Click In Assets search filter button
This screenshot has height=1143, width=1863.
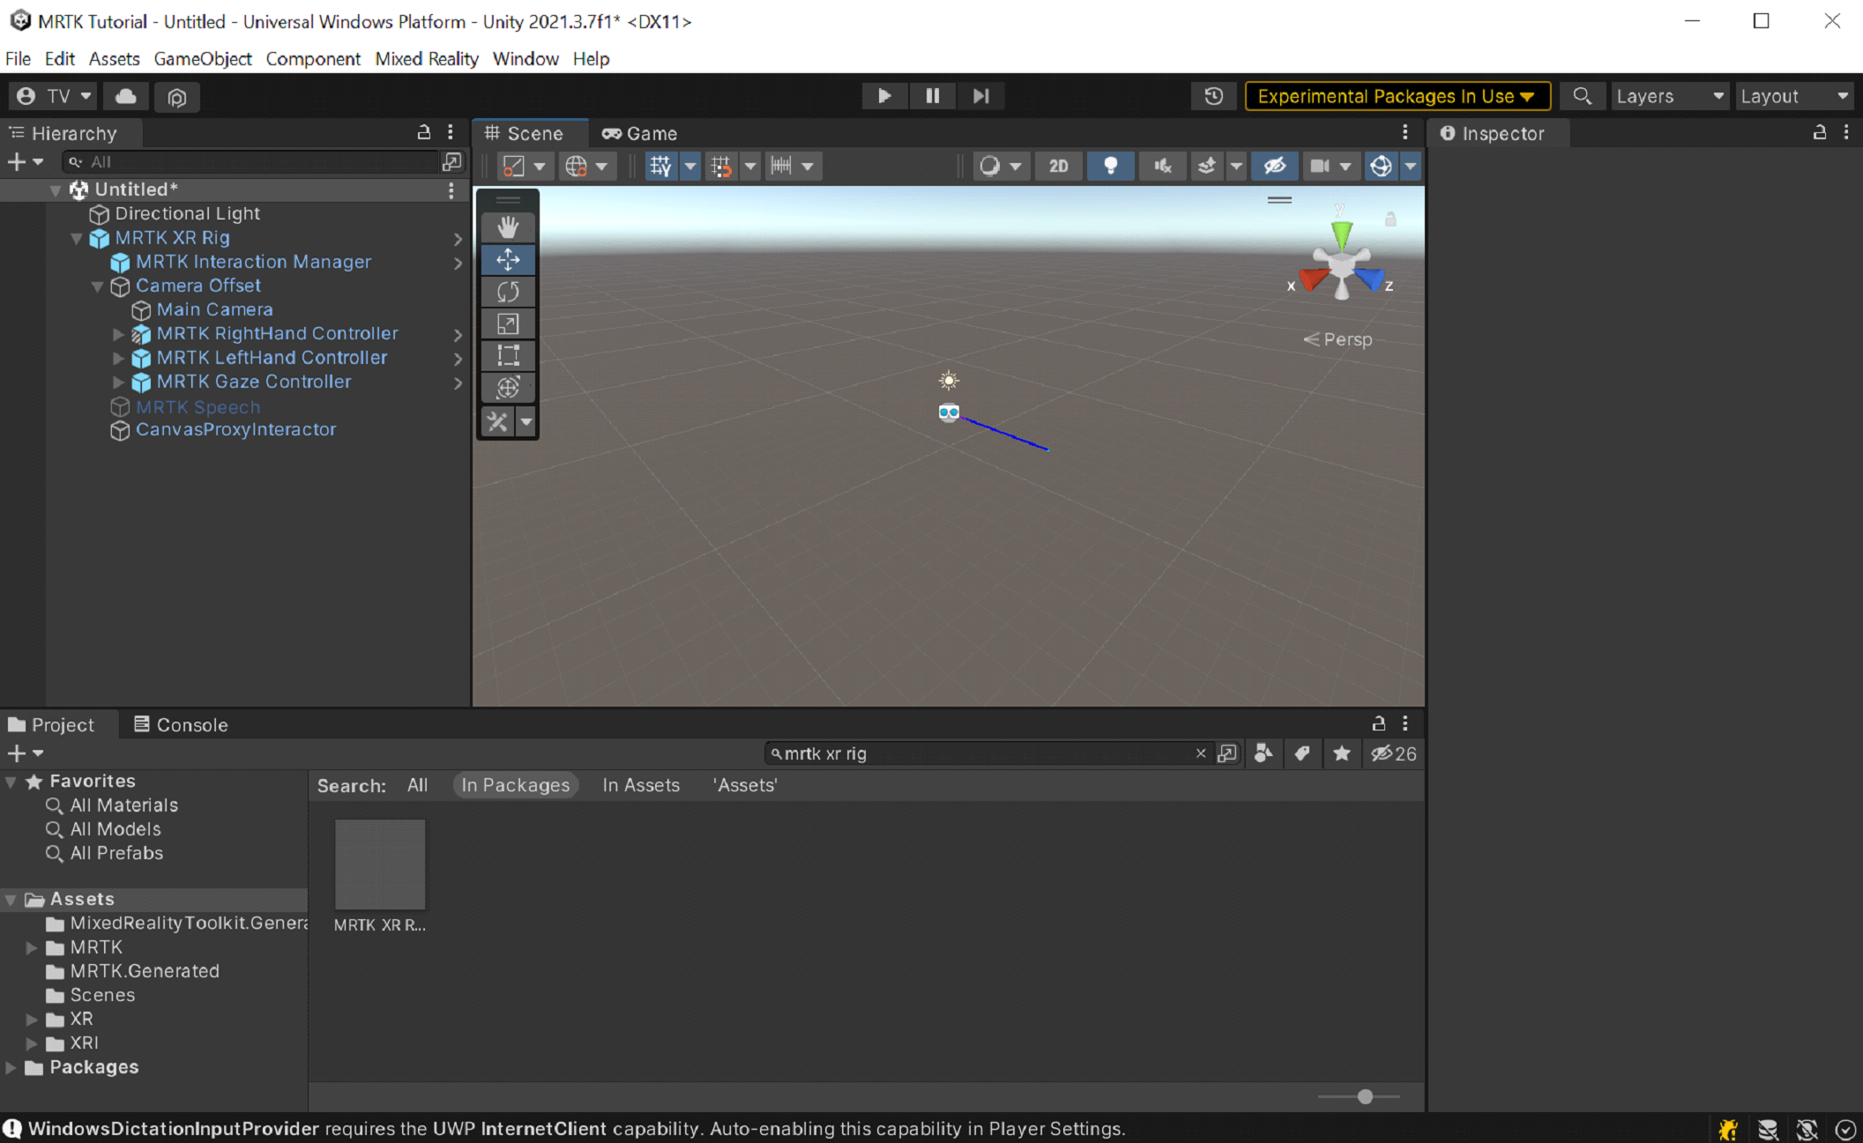[x=640, y=785]
